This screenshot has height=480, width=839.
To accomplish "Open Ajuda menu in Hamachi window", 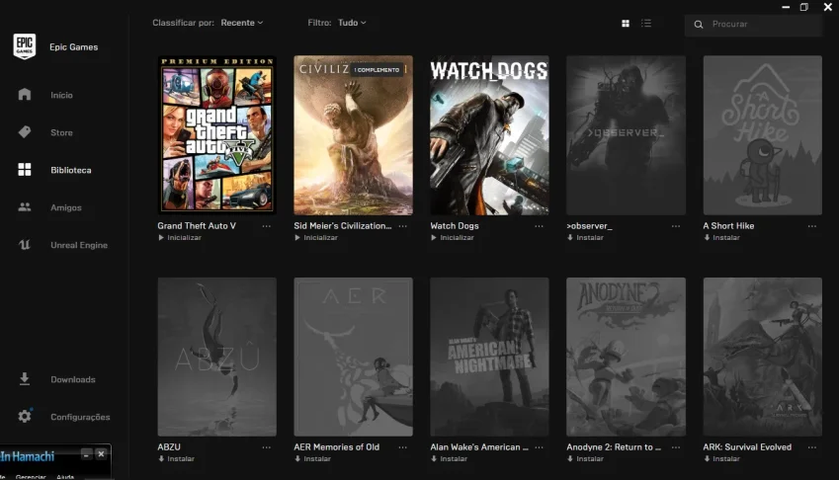I will pyautogui.click(x=65, y=477).
